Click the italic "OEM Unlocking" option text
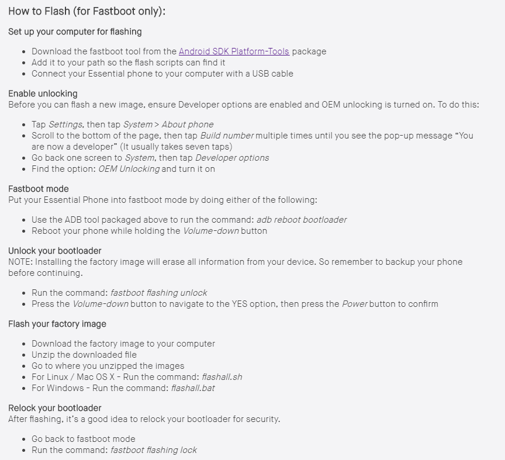Screen dimensions: 505x460 (x=129, y=169)
